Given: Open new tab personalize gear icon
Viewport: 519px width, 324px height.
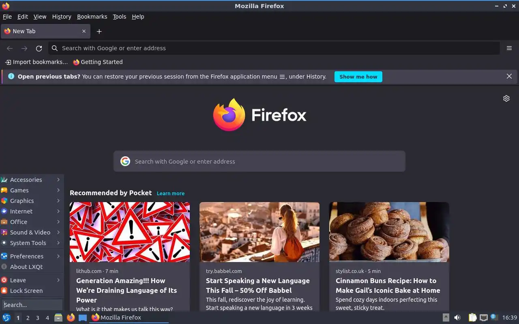Looking at the screenshot, I should pyautogui.click(x=506, y=98).
